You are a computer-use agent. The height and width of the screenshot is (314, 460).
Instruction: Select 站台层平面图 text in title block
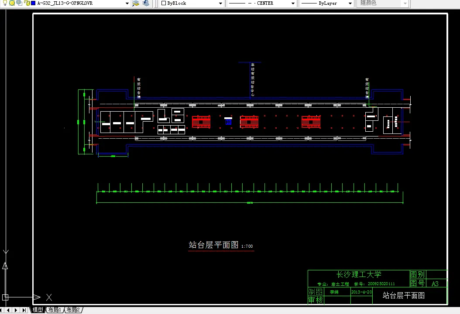(x=404, y=296)
